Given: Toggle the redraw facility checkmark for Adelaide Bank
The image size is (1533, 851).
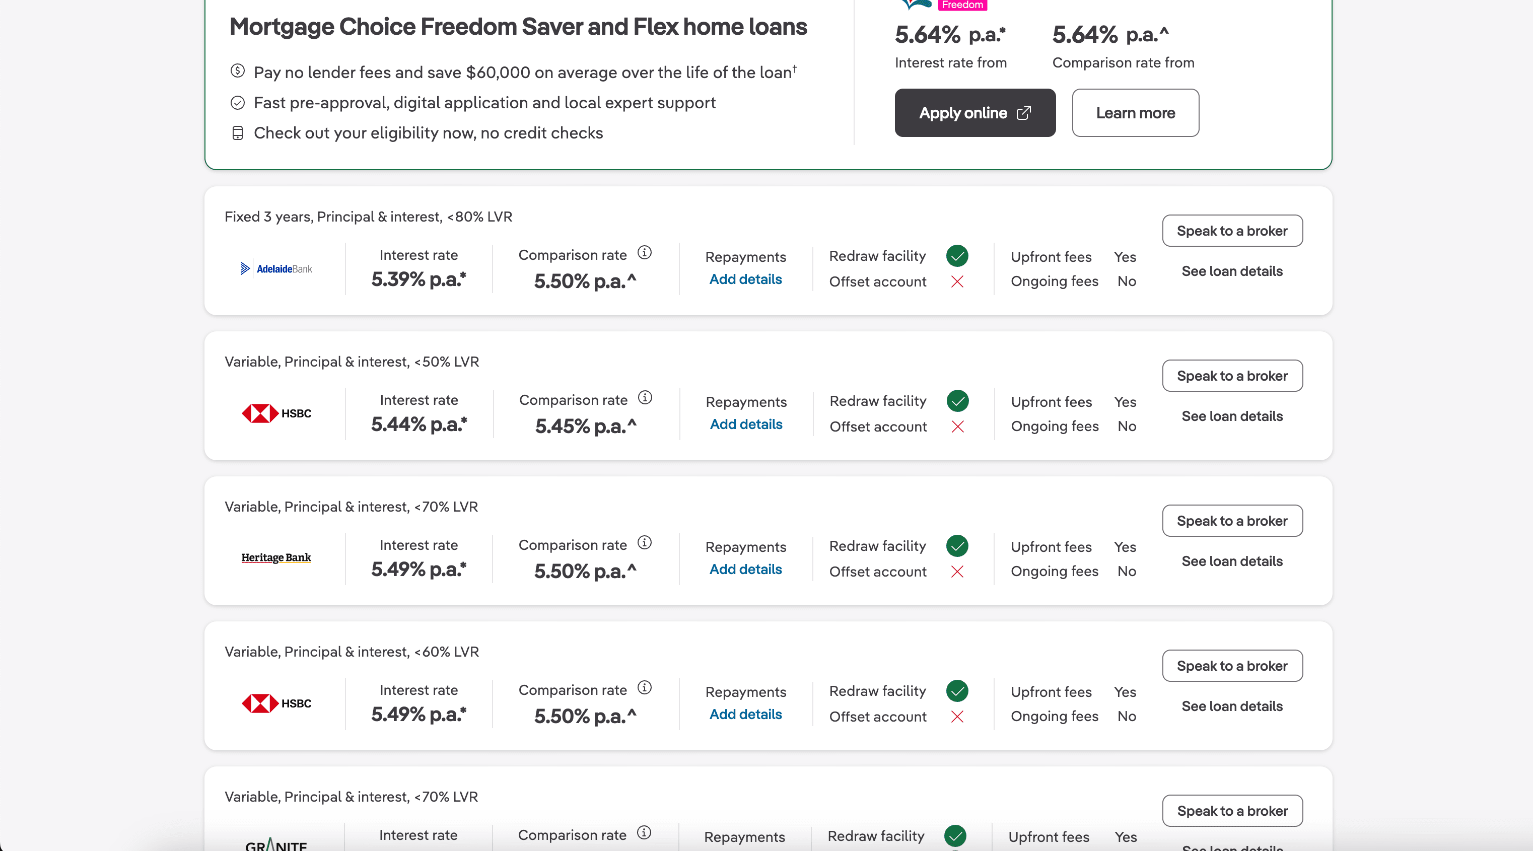Looking at the screenshot, I should point(957,256).
